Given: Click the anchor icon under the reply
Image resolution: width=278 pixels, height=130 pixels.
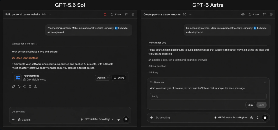Looking at the screenshot, I should [36, 87].
